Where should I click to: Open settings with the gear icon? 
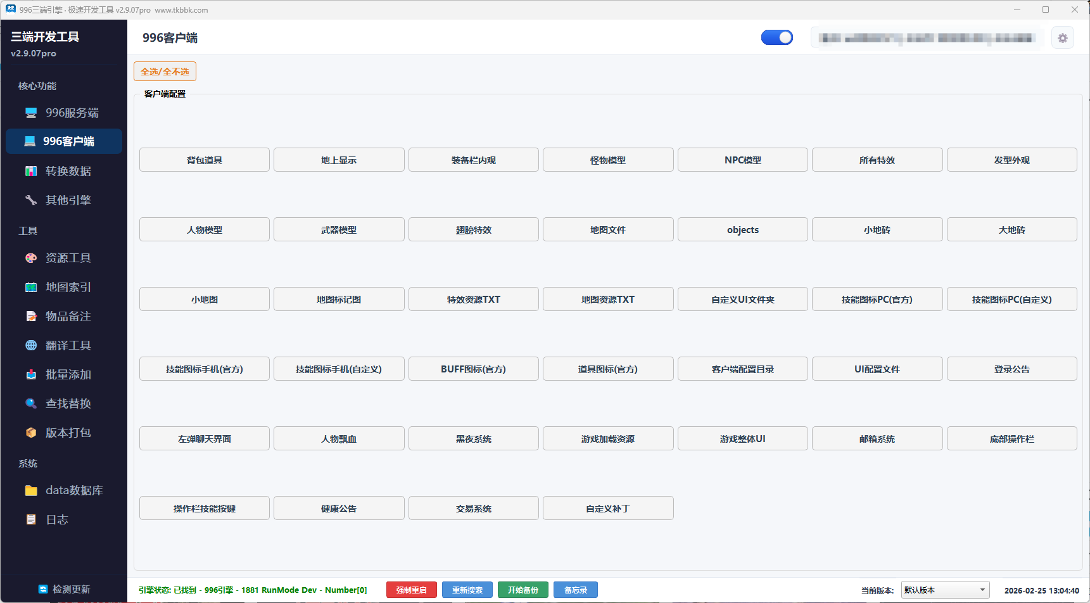pos(1062,38)
